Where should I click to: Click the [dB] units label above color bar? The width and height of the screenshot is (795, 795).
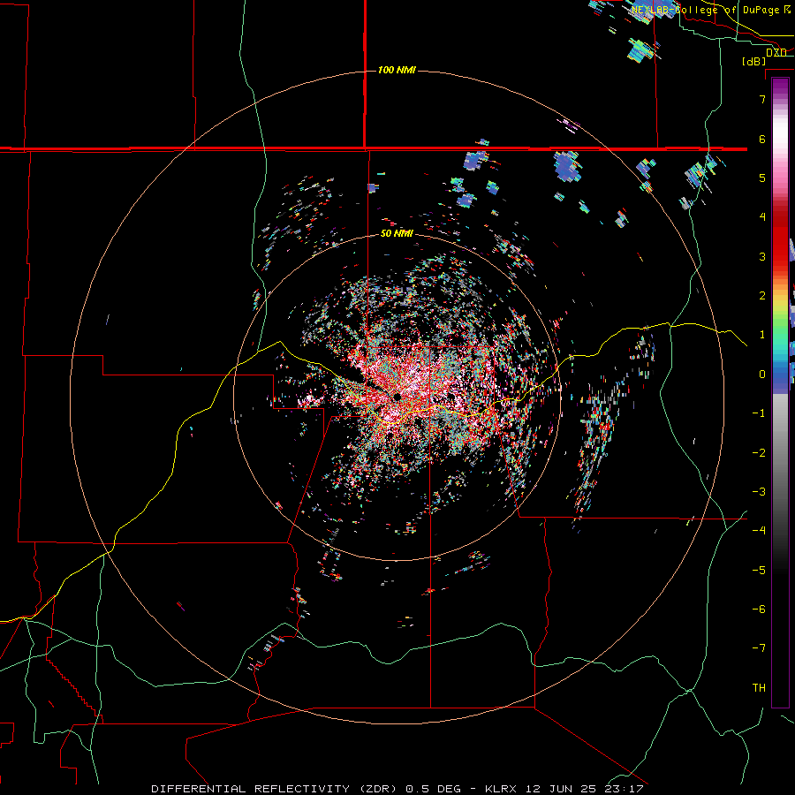[754, 61]
